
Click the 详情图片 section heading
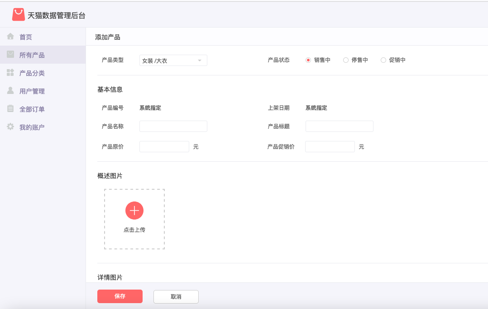[110, 277]
